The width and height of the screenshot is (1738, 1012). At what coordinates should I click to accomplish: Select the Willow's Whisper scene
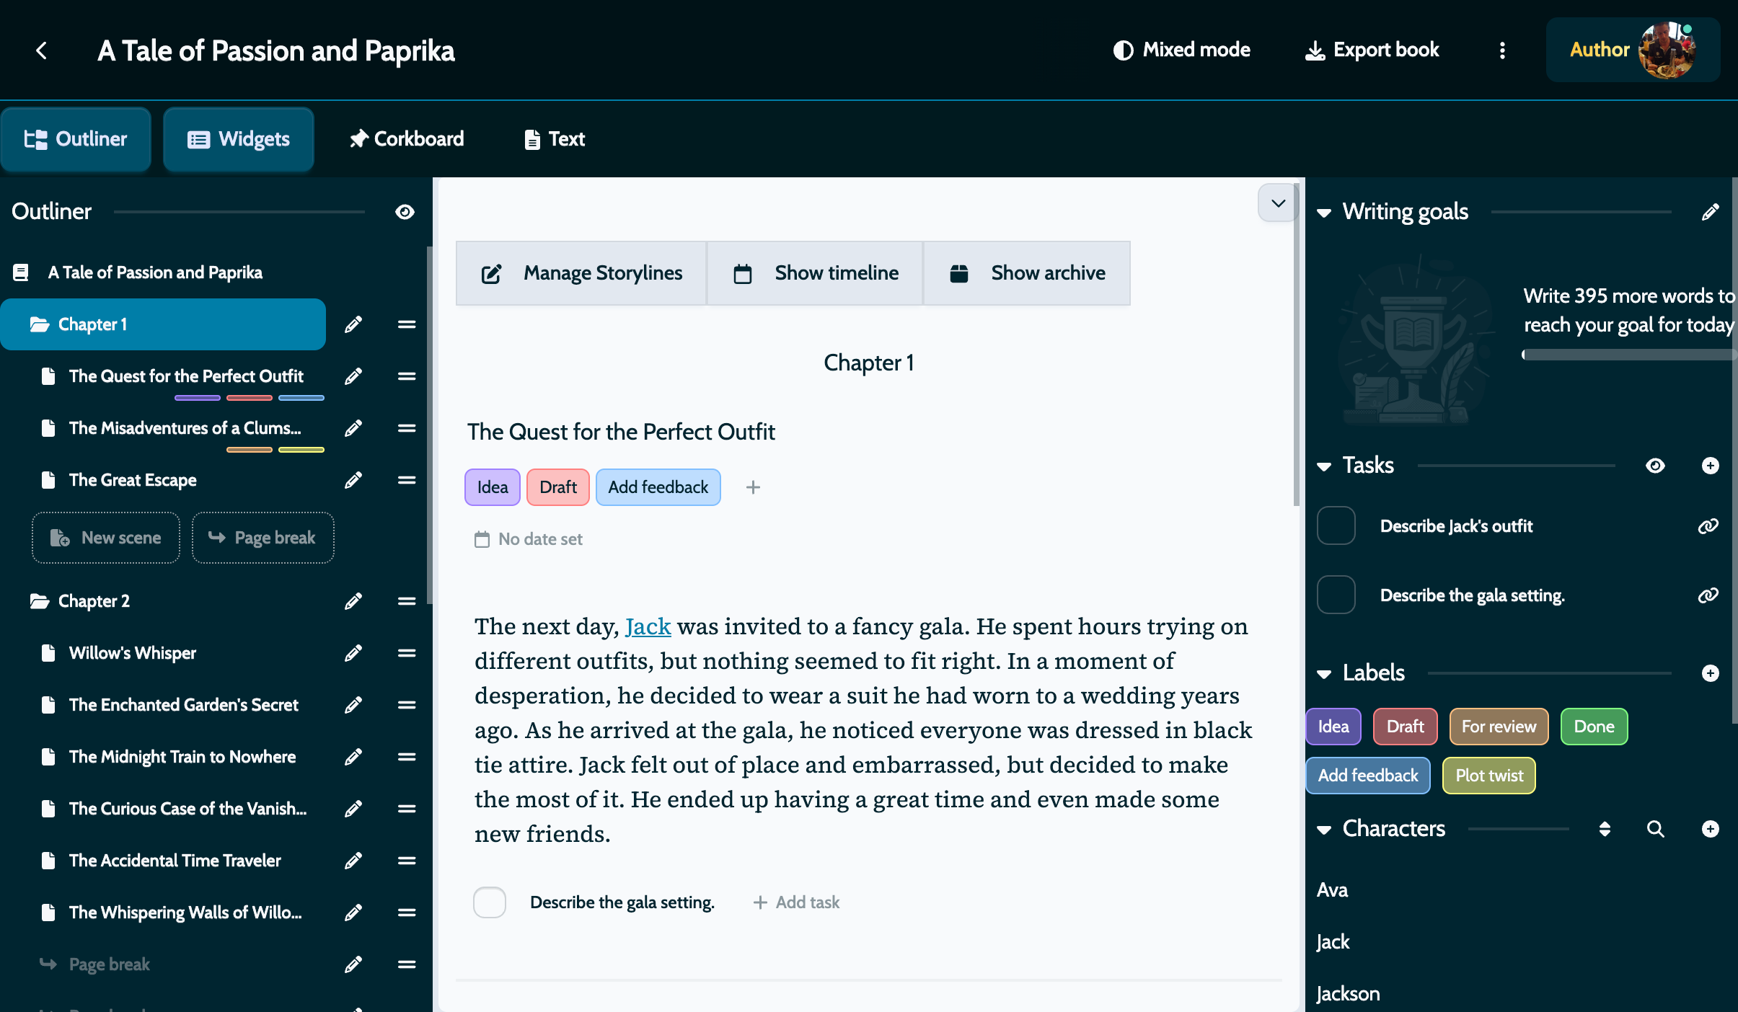(x=133, y=653)
